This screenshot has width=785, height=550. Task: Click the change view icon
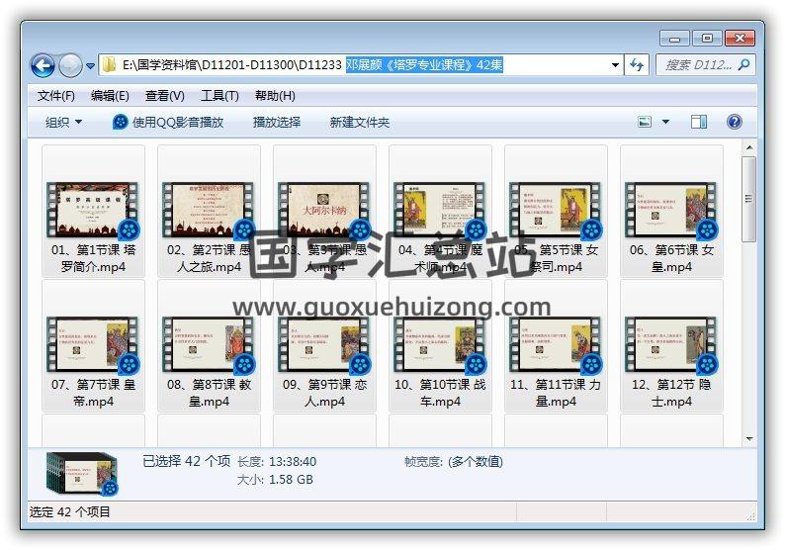(645, 122)
